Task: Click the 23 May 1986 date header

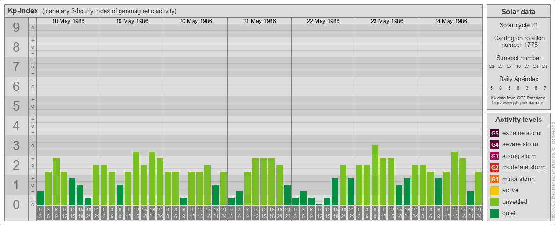Action: pos(387,21)
